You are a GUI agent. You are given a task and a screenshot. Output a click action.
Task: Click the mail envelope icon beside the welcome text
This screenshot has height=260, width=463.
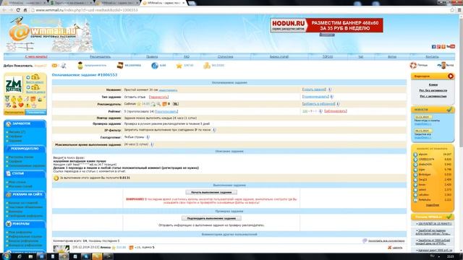tap(55, 66)
